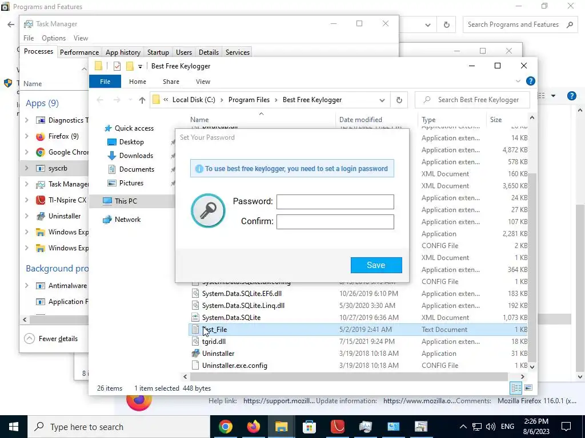585x438 pixels.
Task: Select This PC in navigation pane
Action: (126, 201)
